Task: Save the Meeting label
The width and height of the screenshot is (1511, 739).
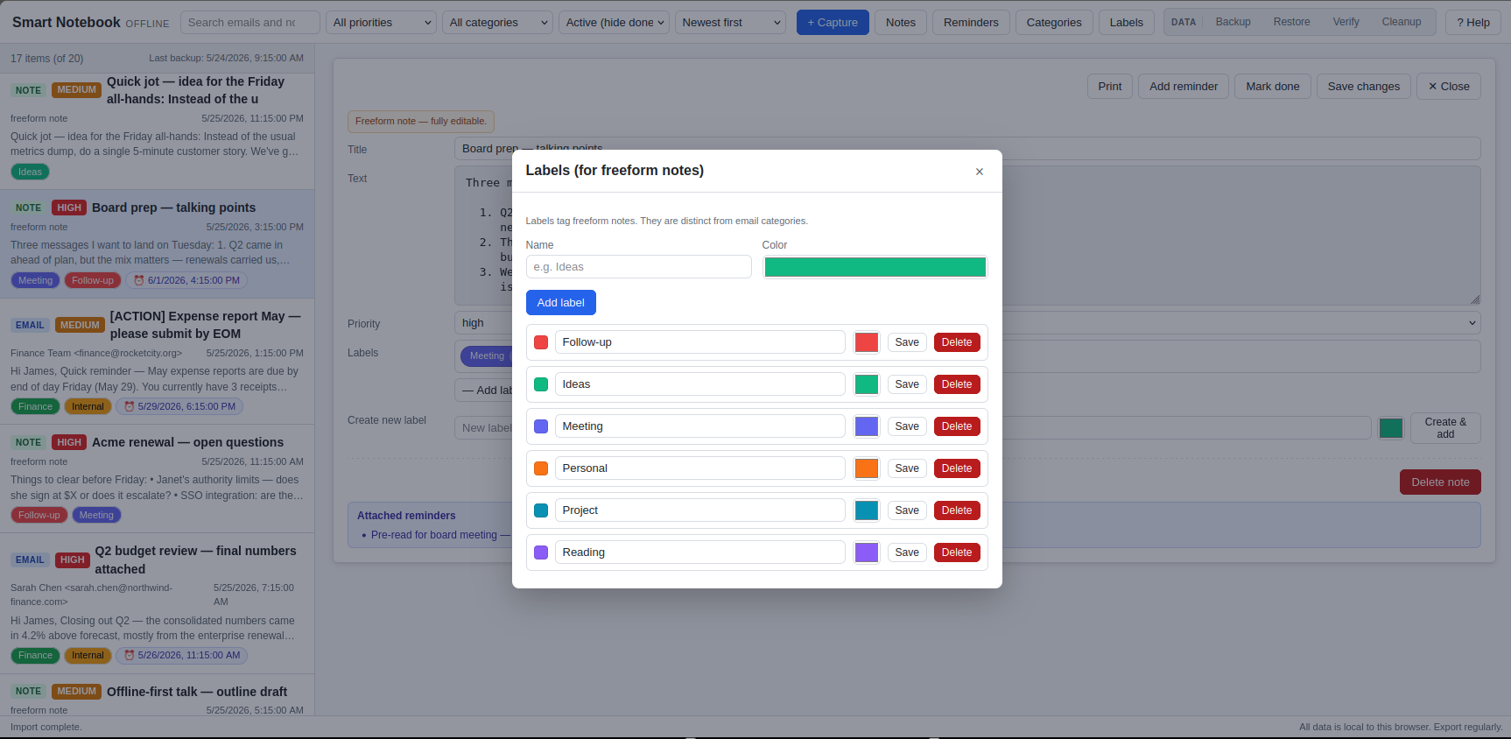Action: 907,426
